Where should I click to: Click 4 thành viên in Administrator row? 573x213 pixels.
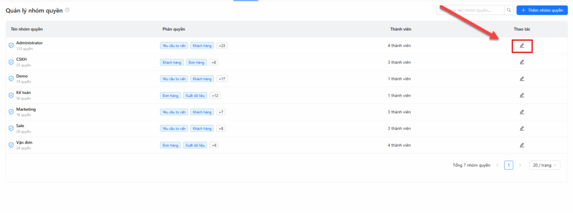click(x=399, y=46)
